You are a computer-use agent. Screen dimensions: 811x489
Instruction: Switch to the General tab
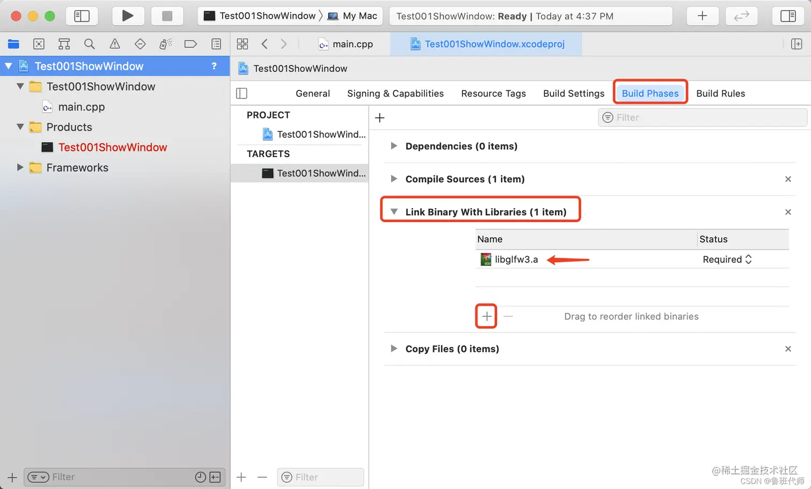click(313, 93)
